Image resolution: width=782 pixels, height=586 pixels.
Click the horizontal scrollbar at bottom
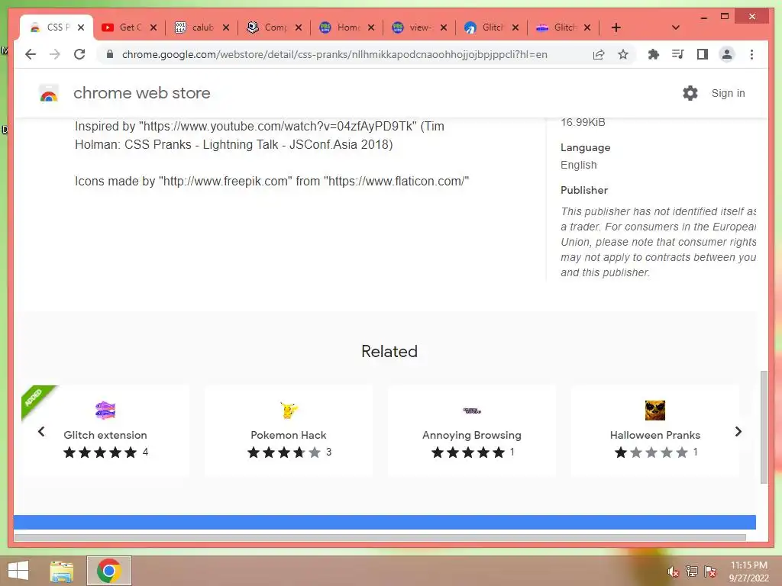[380, 538]
